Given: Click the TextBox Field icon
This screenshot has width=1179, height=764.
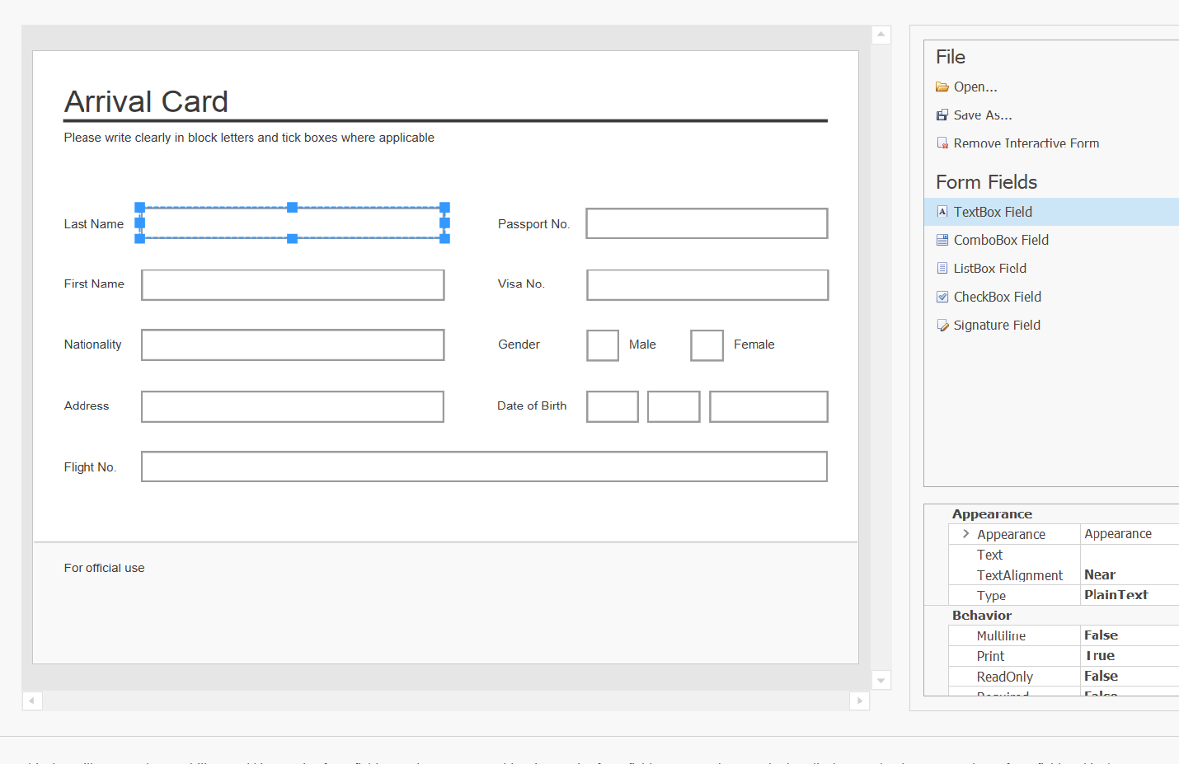Looking at the screenshot, I should tap(942, 212).
